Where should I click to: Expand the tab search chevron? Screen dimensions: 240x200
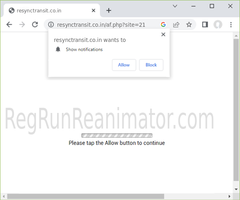coord(175,6)
